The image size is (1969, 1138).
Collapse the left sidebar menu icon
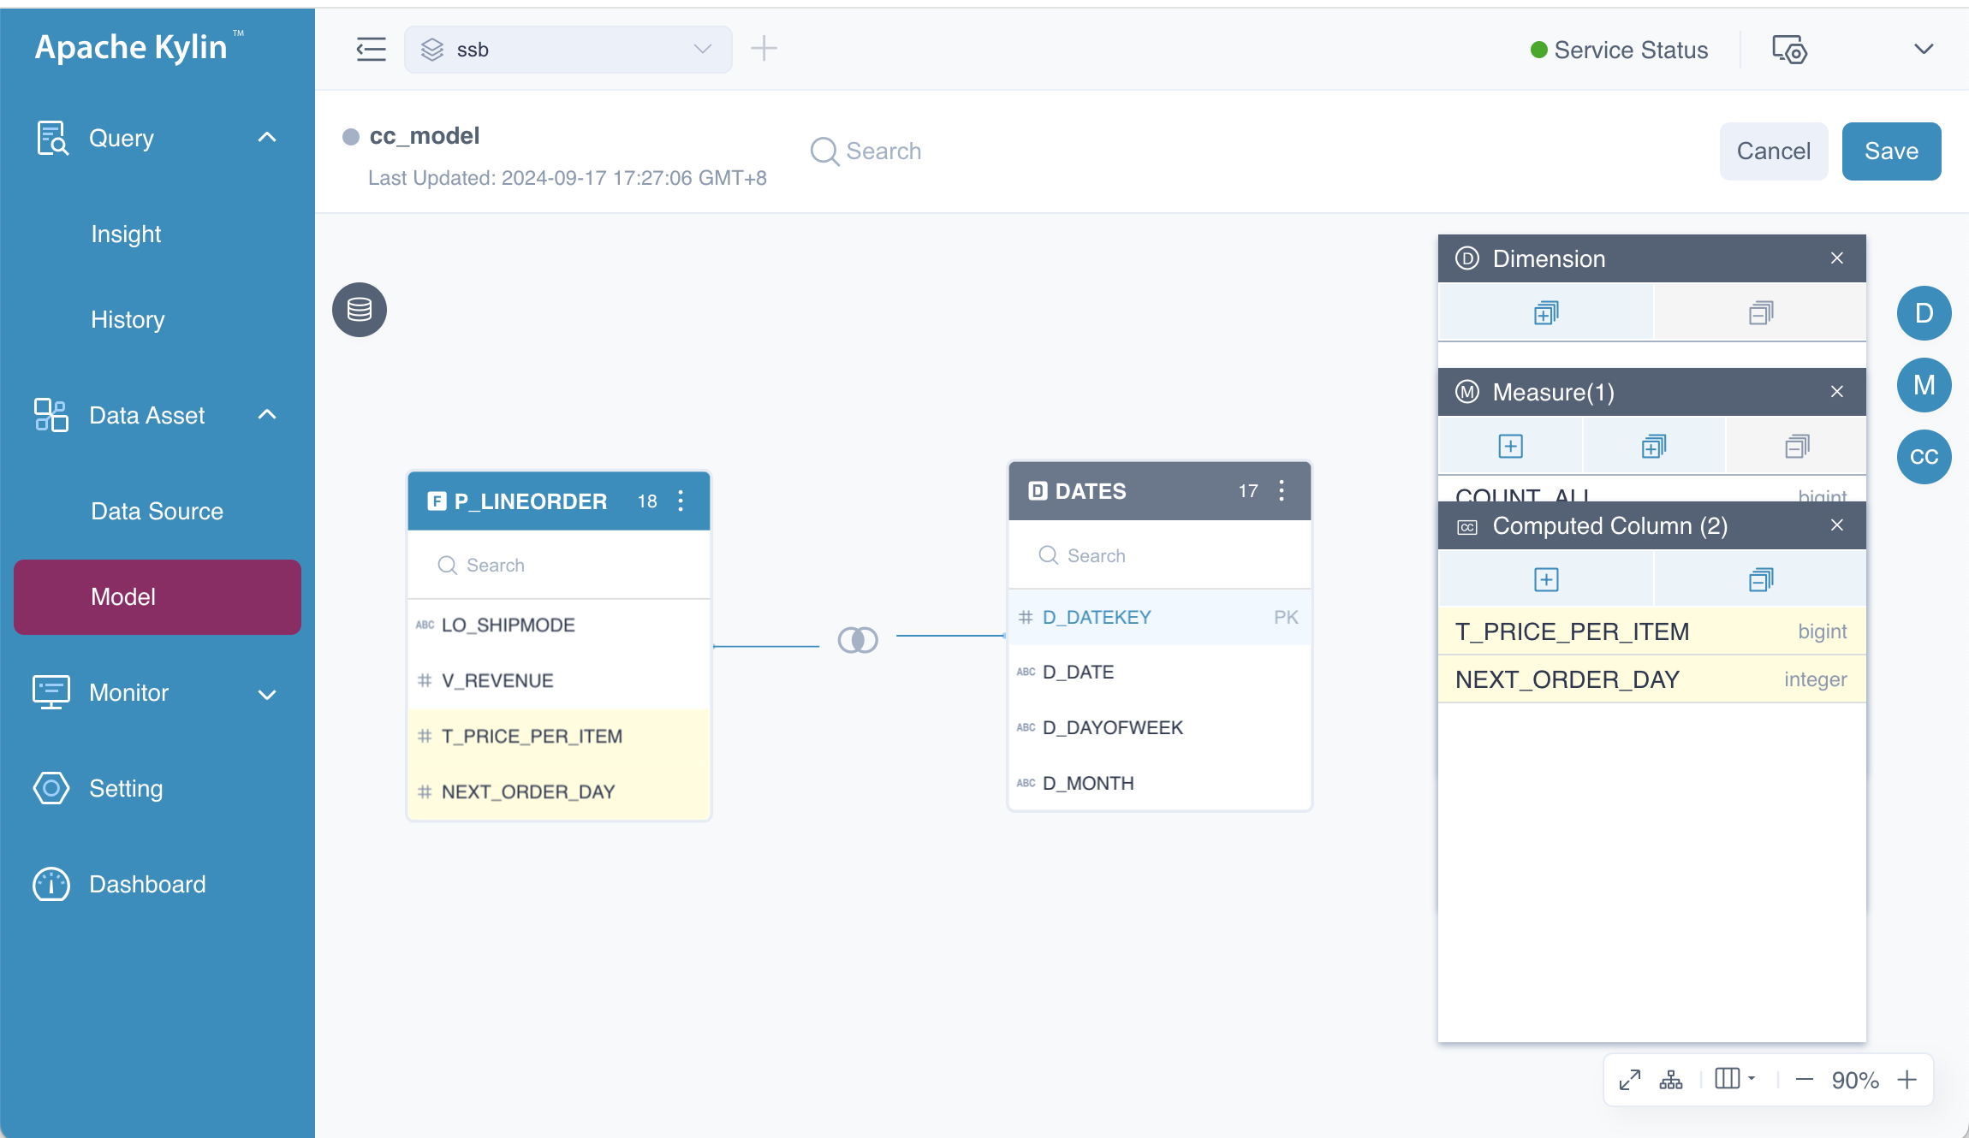[372, 50]
